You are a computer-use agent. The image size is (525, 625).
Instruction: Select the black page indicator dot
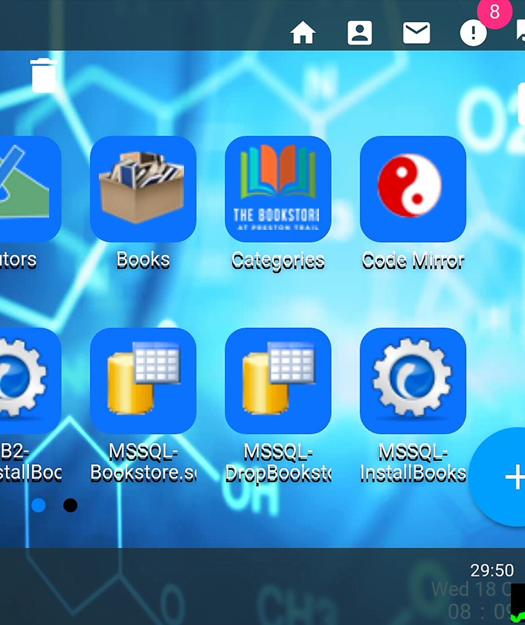click(70, 505)
